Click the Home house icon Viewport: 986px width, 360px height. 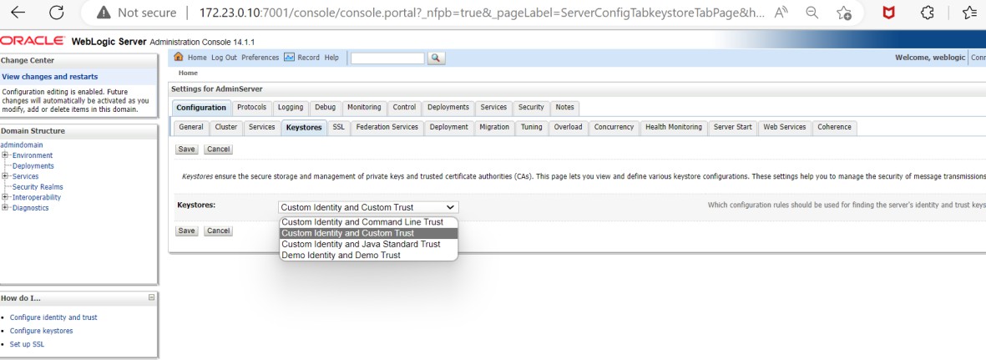tap(178, 58)
